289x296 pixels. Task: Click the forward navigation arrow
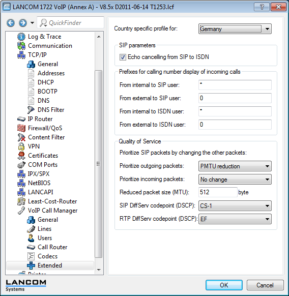tap(23, 23)
